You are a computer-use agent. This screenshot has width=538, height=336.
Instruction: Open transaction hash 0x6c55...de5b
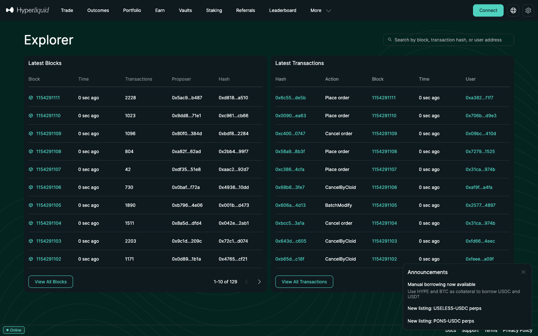[x=290, y=98]
